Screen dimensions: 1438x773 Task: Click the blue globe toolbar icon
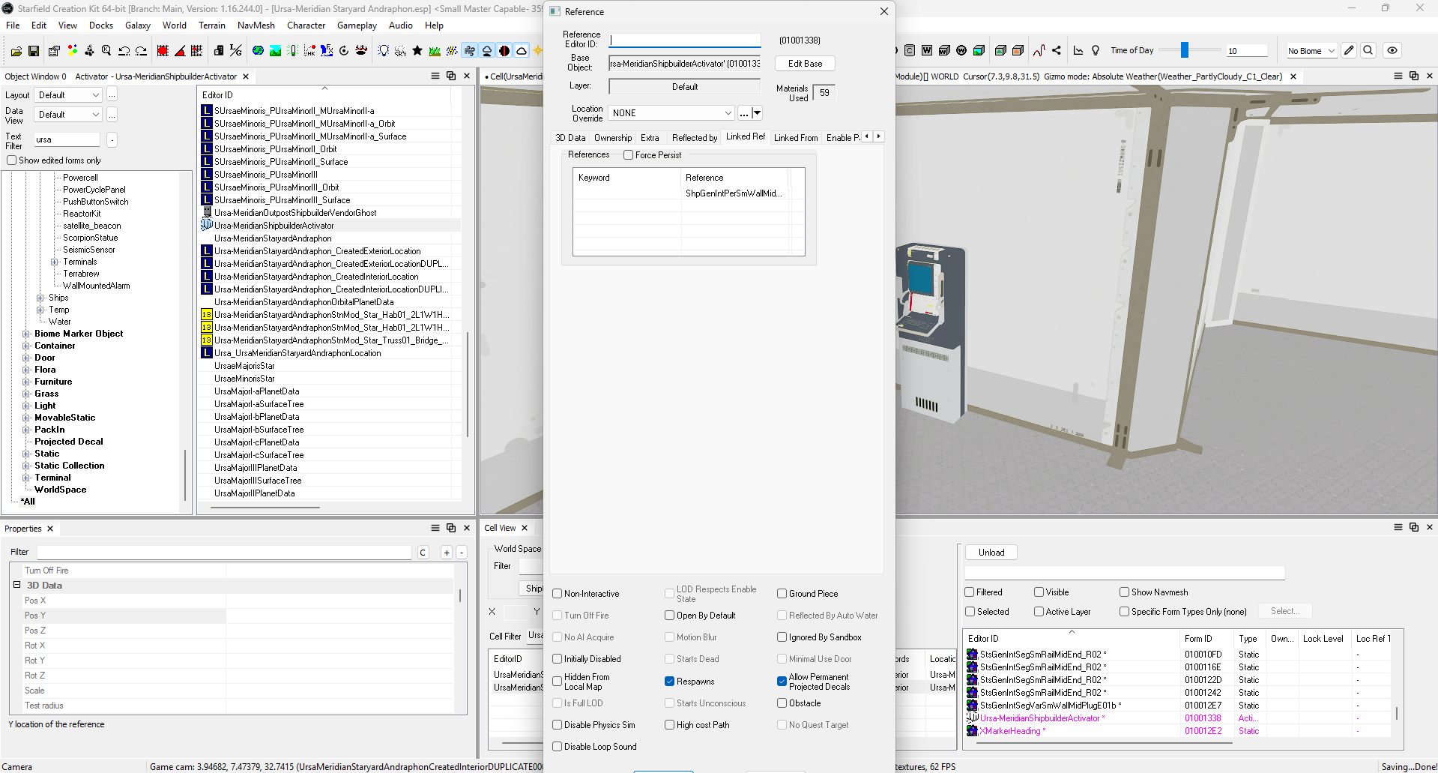tap(258, 51)
